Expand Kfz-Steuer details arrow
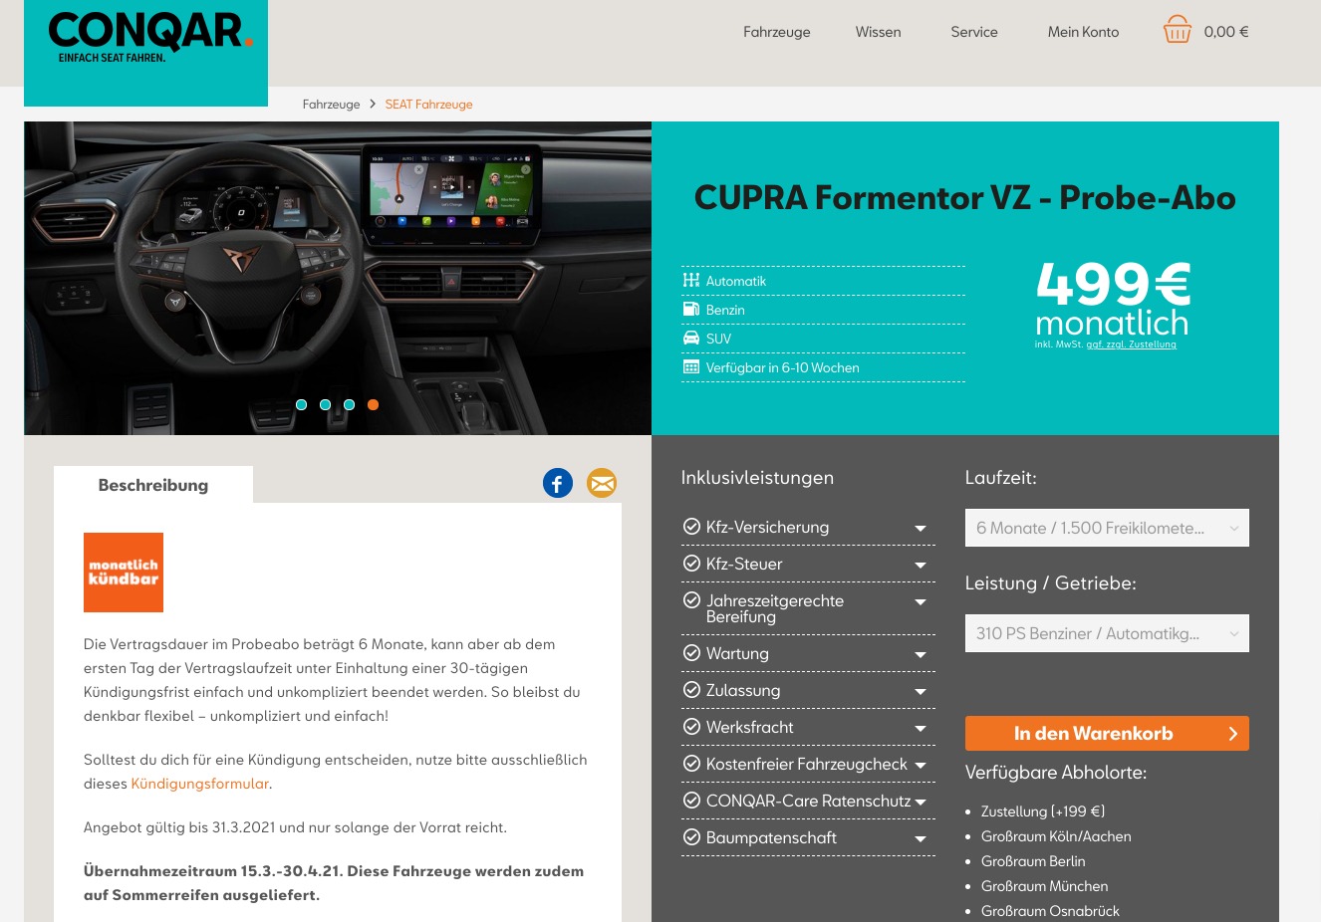The image size is (1321, 922). [921, 566]
